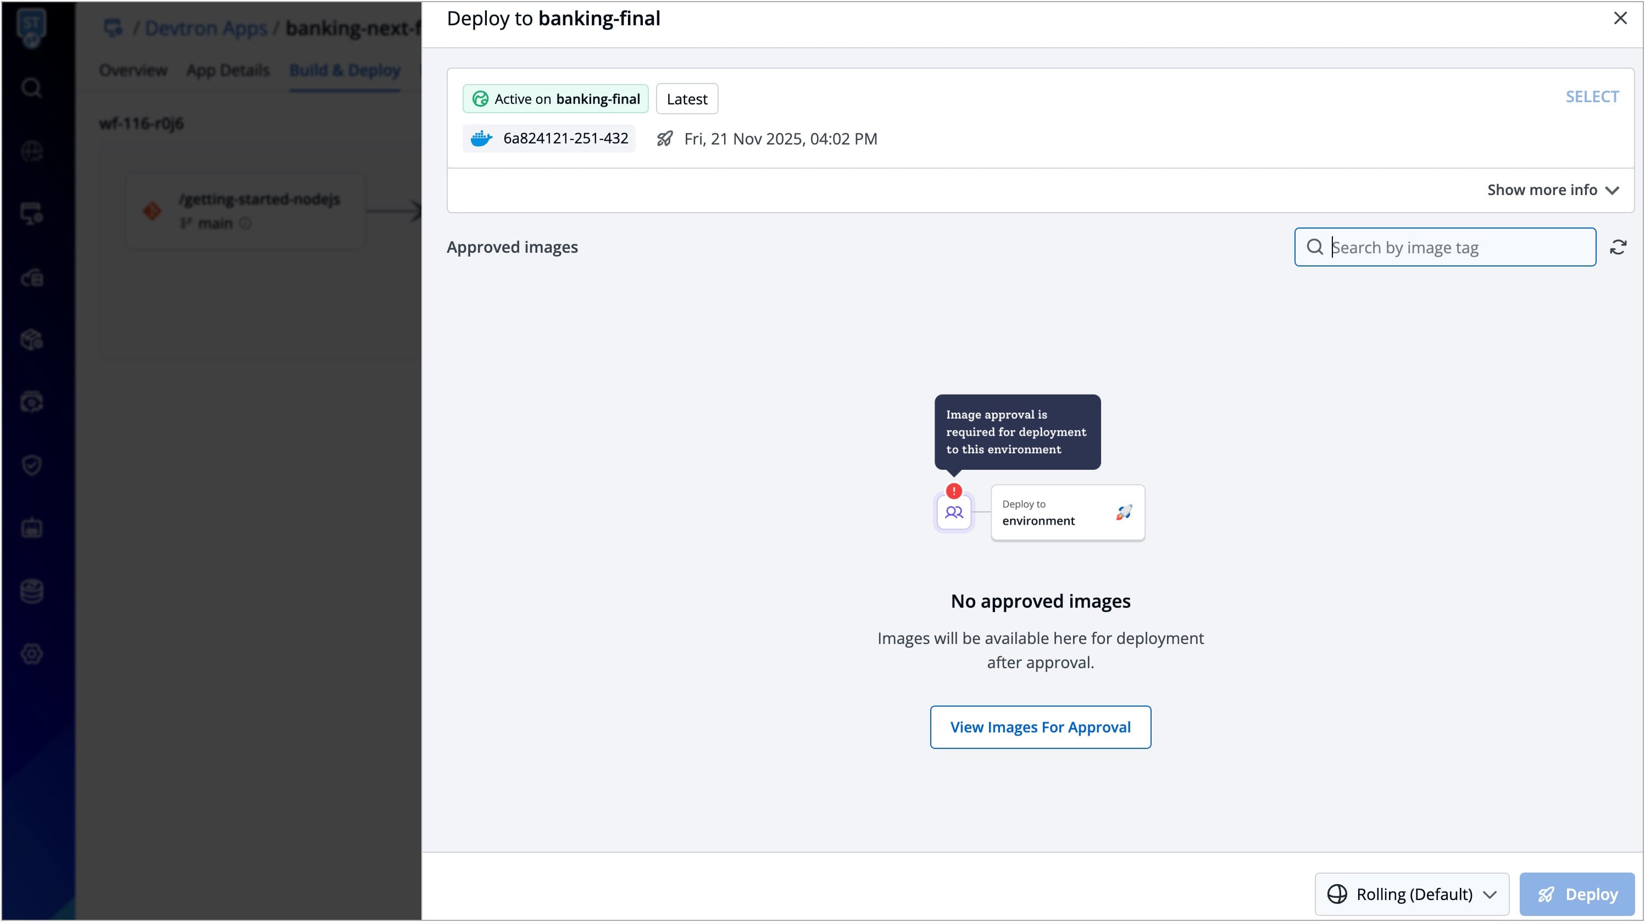Click the red exclamation alert badge
1645x922 pixels.
[x=953, y=491]
